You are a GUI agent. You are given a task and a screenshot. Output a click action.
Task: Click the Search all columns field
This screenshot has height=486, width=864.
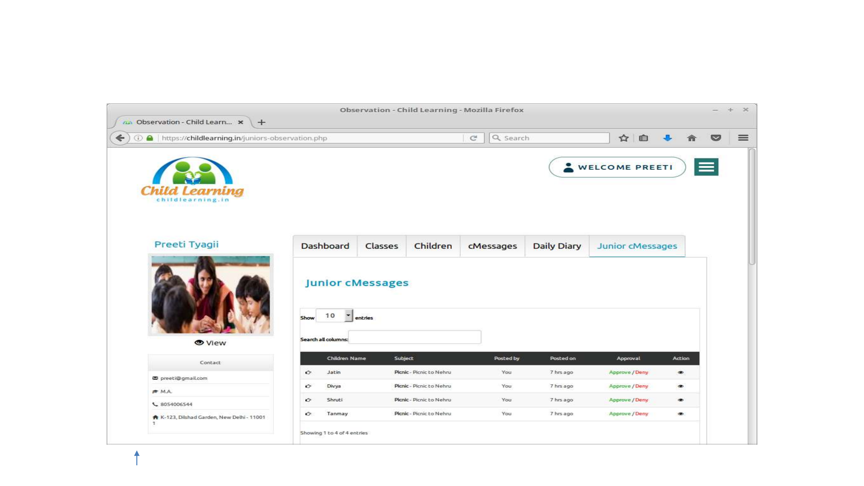click(x=414, y=337)
